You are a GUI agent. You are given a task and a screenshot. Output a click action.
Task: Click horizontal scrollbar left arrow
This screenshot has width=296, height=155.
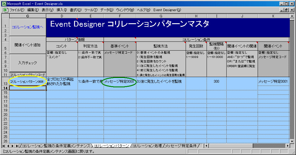(x=206, y=146)
